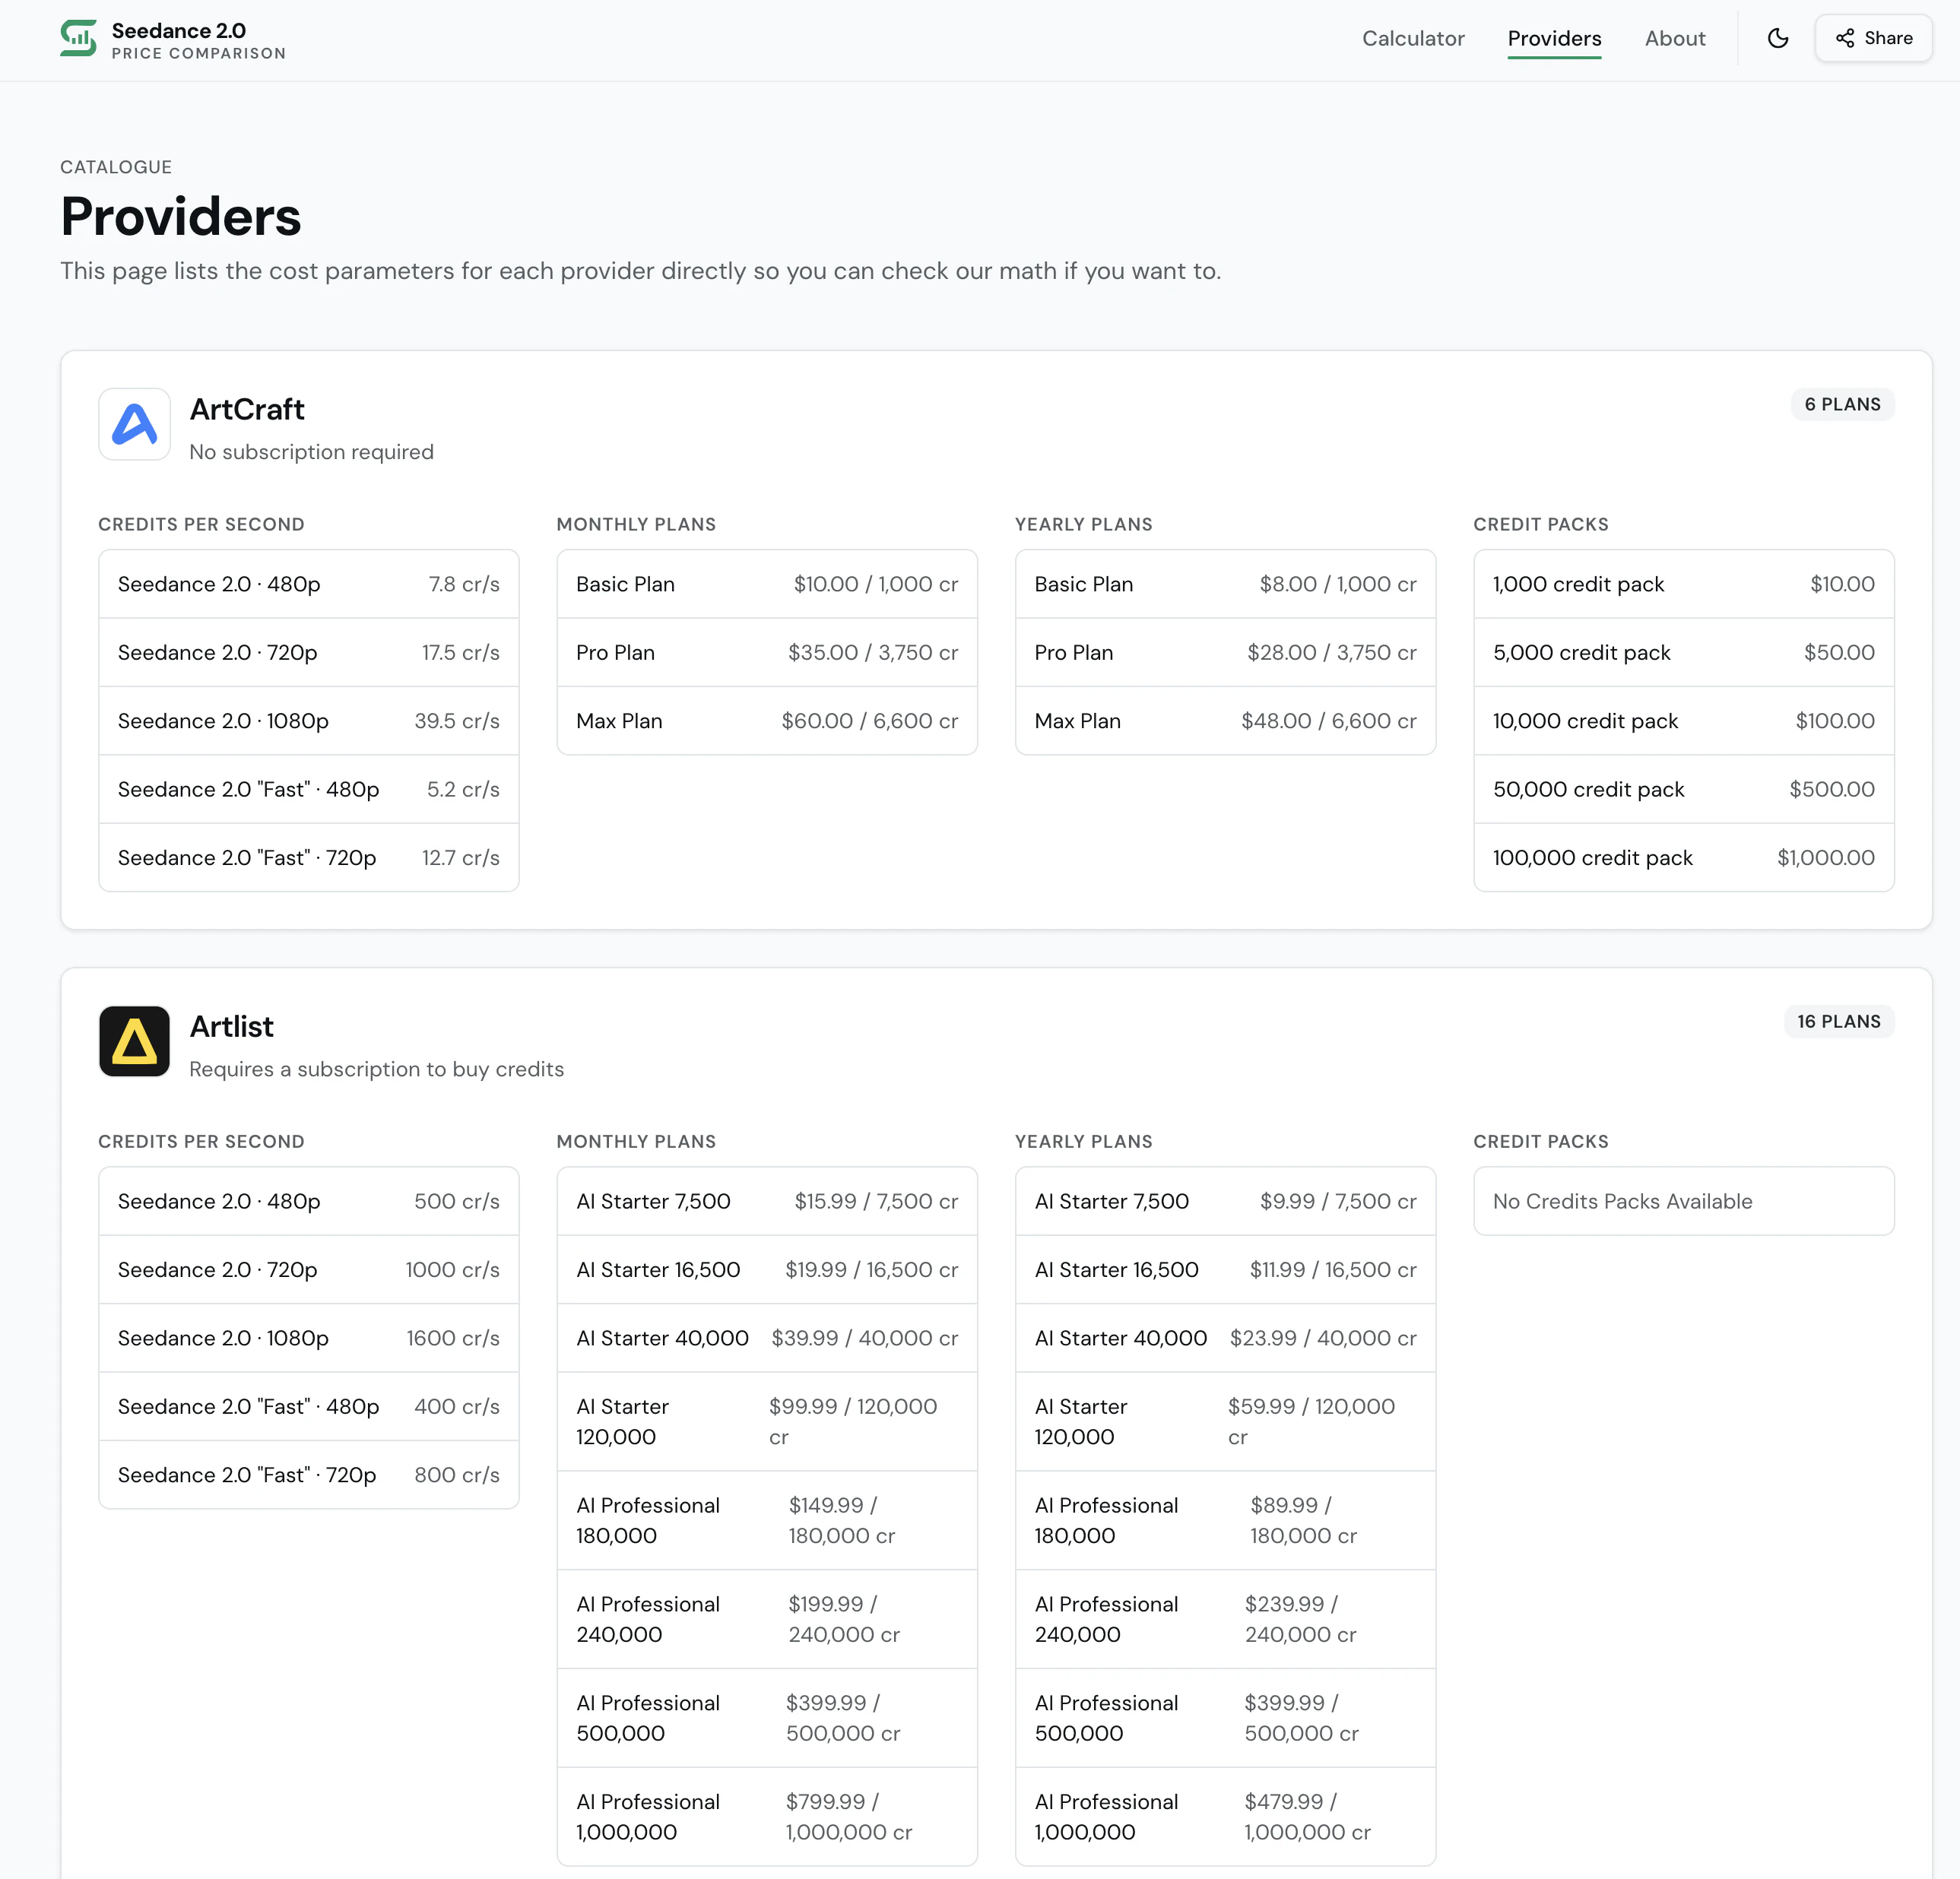Select ArtCraft yearly Max Plan row
The image size is (1960, 1879).
click(x=1224, y=721)
